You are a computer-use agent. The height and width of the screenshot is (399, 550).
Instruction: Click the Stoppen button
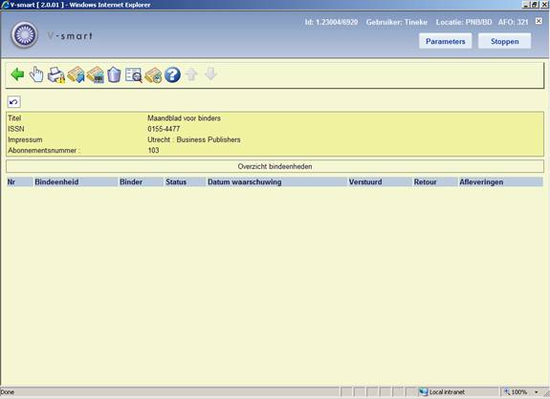click(505, 41)
